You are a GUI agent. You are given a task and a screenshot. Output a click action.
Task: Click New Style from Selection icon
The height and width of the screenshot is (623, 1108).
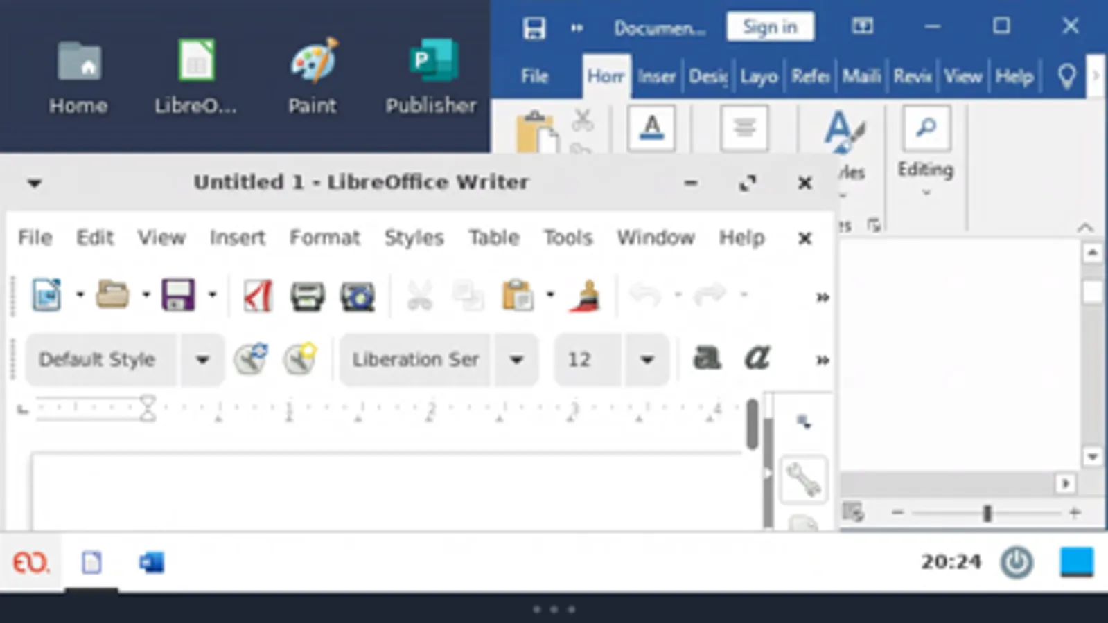pos(301,359)
